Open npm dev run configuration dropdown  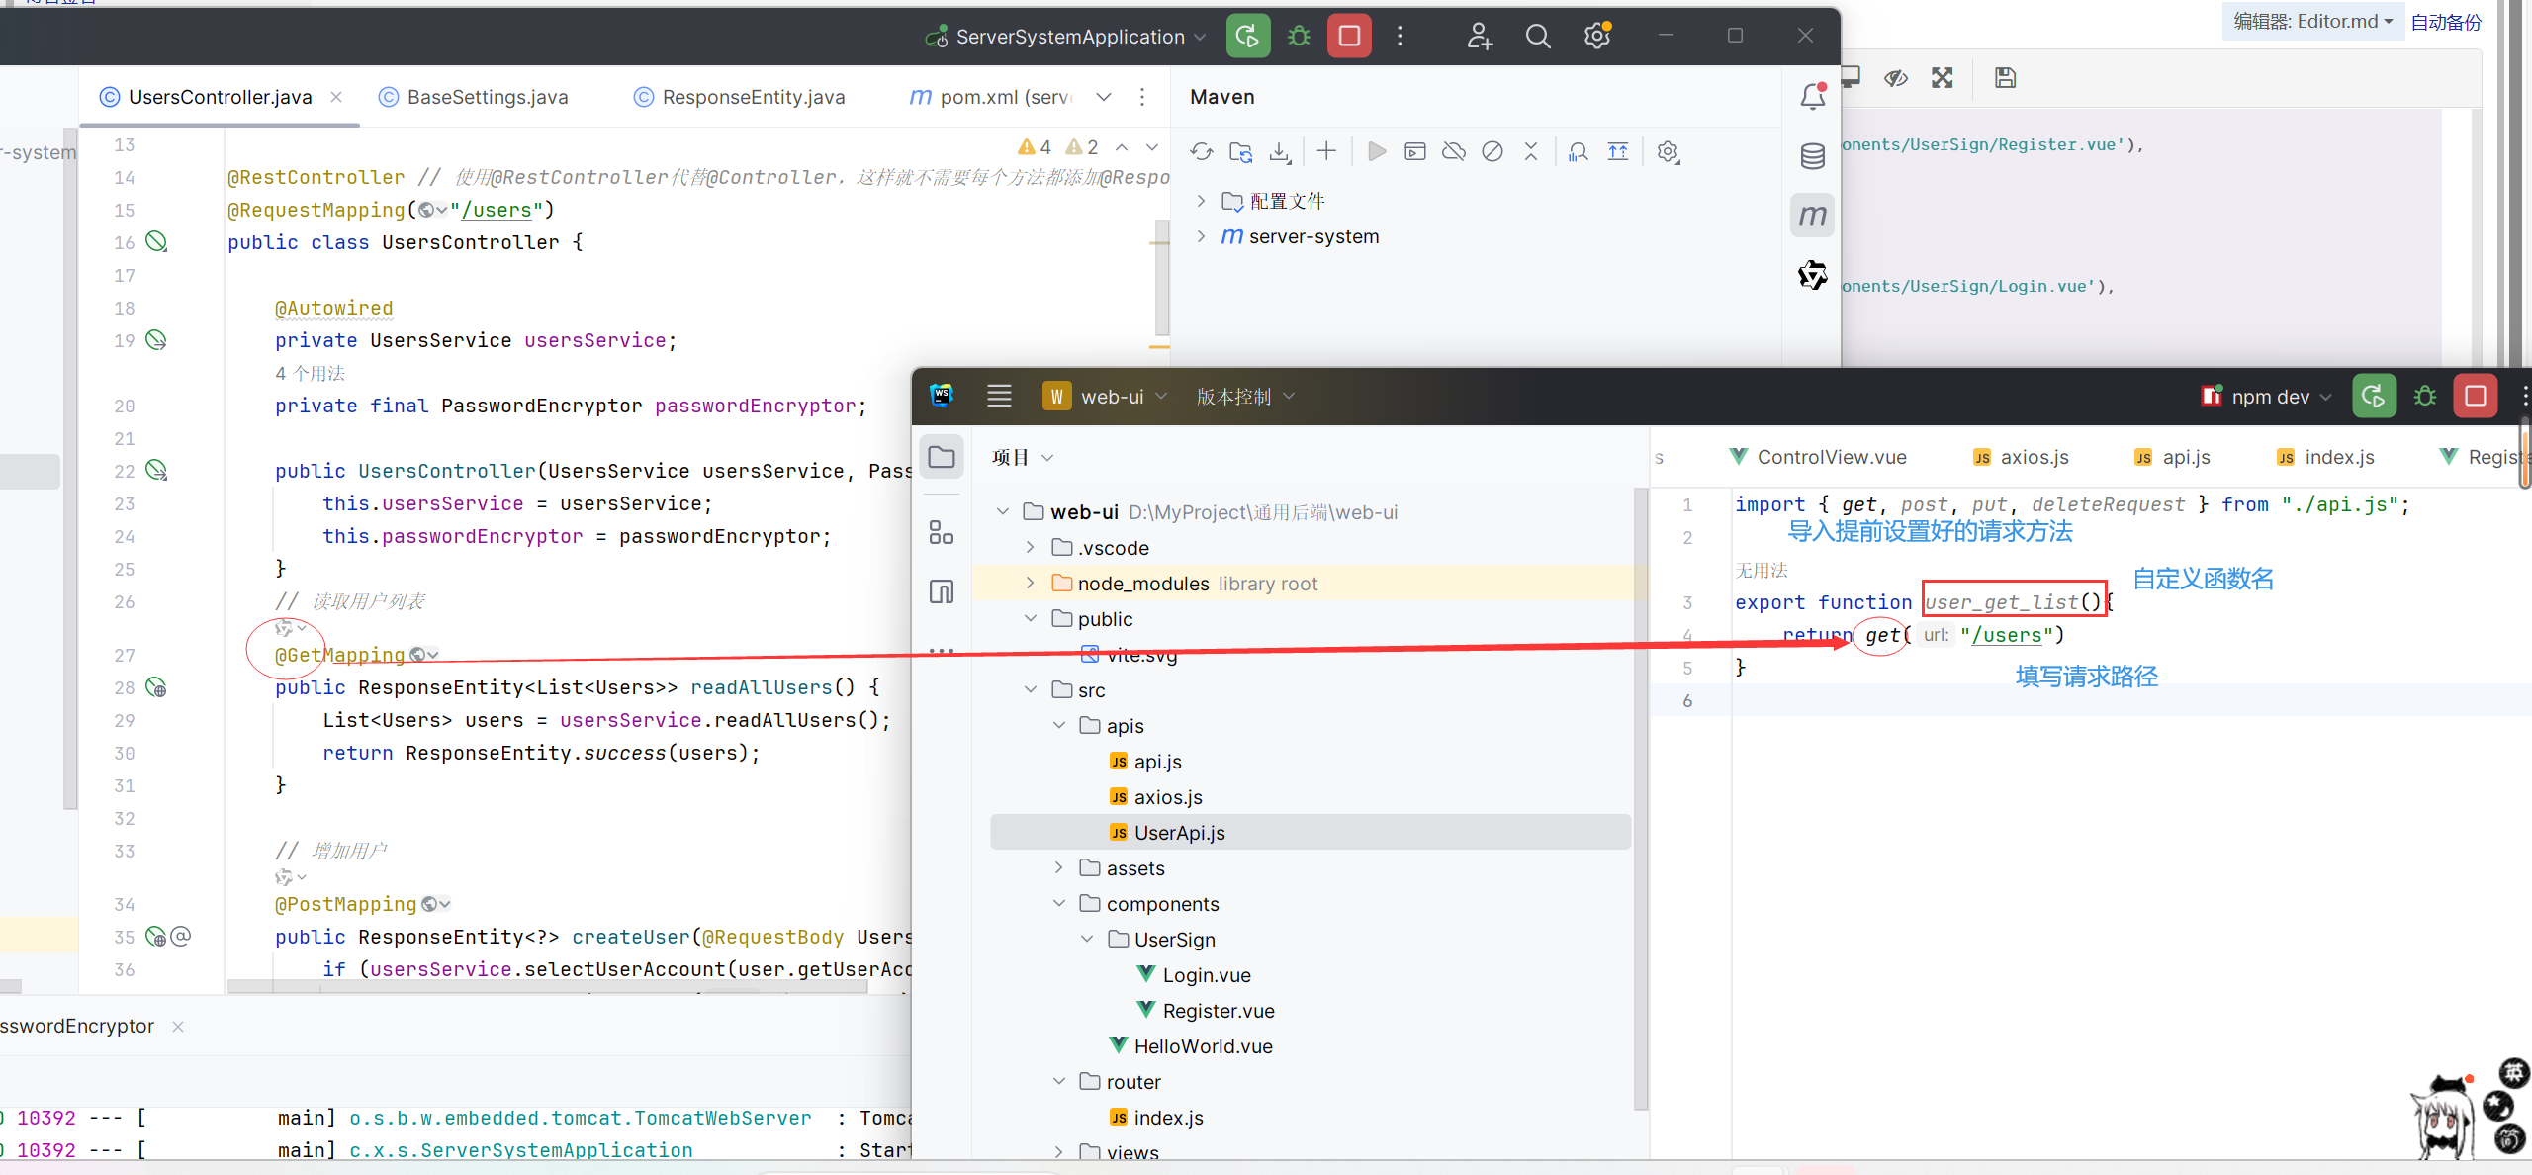click(2266, 397)
